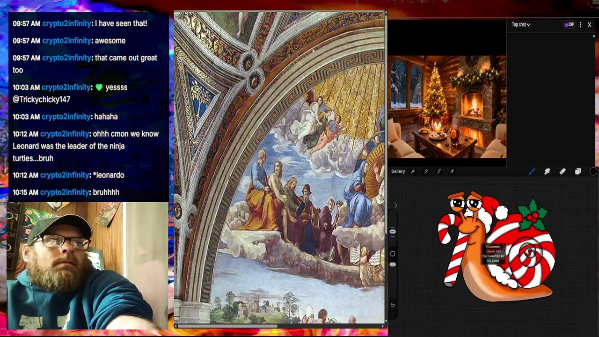Click the 0XP points badge in chat

(x=569, y=25)
